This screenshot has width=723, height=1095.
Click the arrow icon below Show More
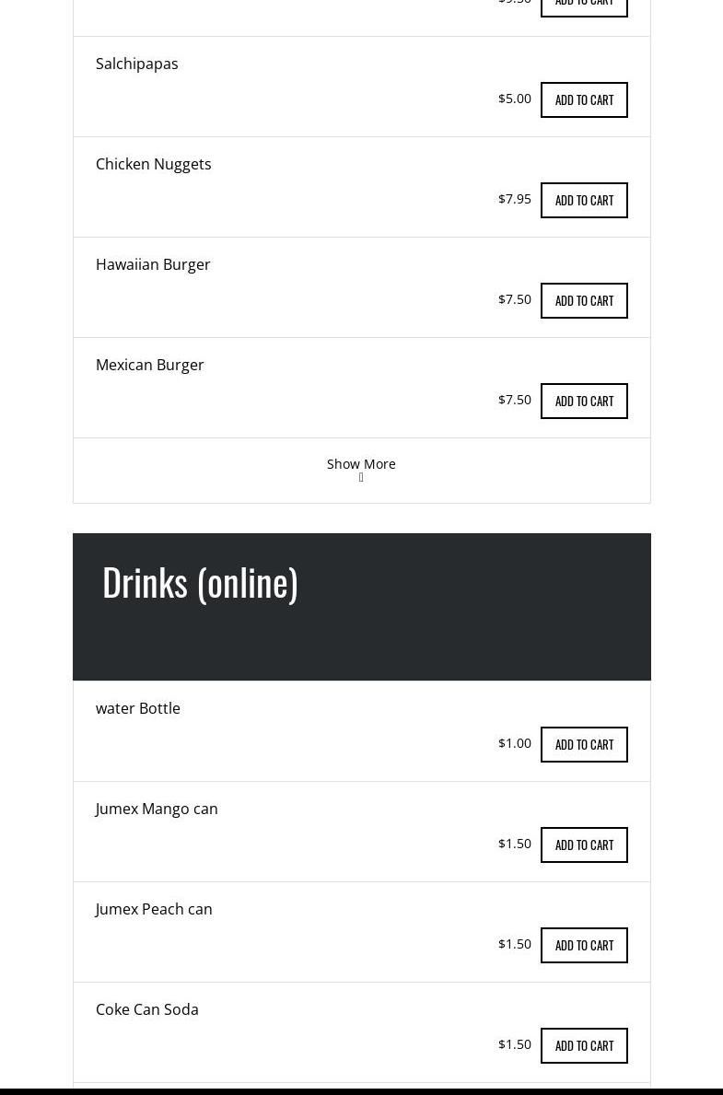coord(361,478)
